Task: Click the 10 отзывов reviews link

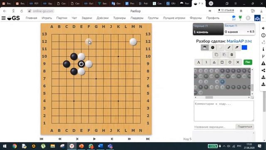Action: tap(226, 10)
